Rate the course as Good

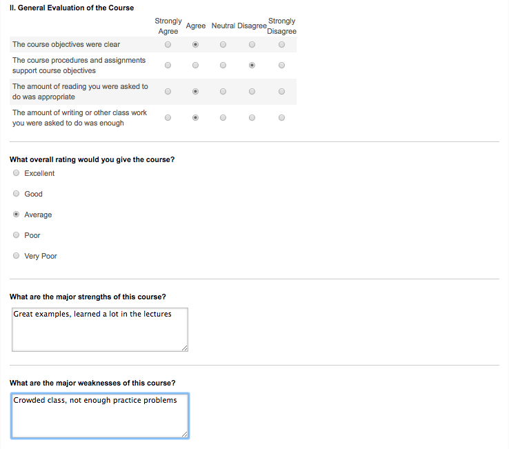16,194
